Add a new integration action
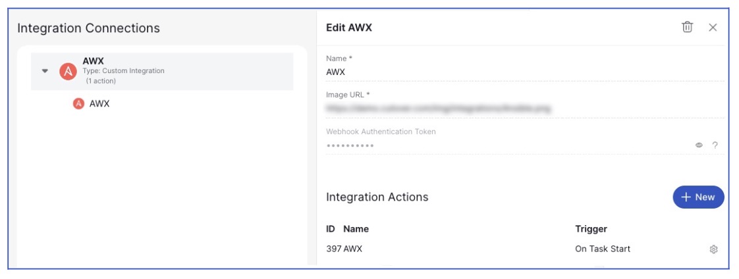Viewport: 739px width, 279px height. 698,197
